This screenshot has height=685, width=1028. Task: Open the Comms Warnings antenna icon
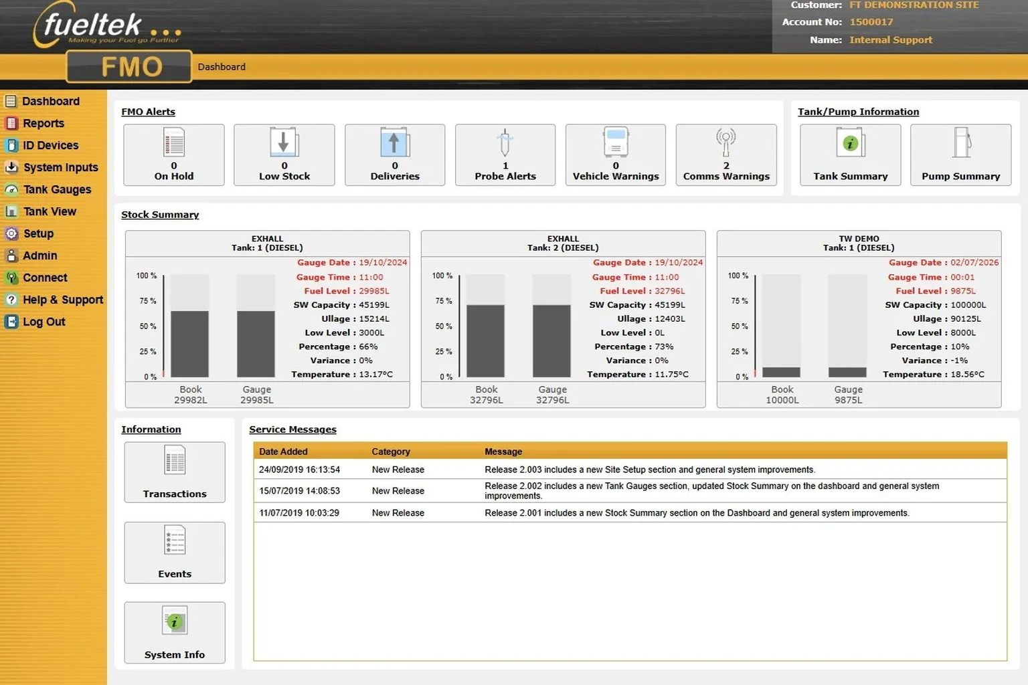(726, 142)
